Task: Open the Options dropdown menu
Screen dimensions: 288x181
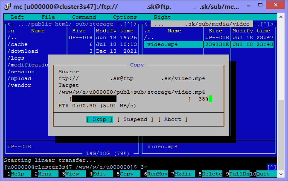Action: pyautogui.click(x=125, y=17)
